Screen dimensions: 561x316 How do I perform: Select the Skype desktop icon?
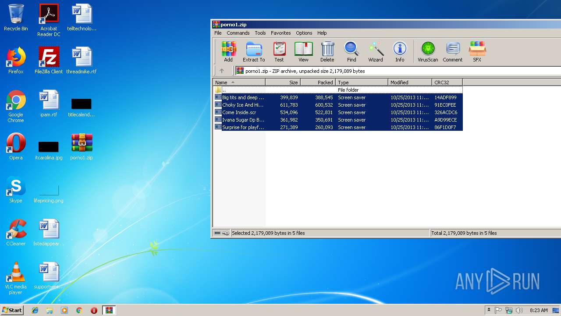tap(16, 190)
